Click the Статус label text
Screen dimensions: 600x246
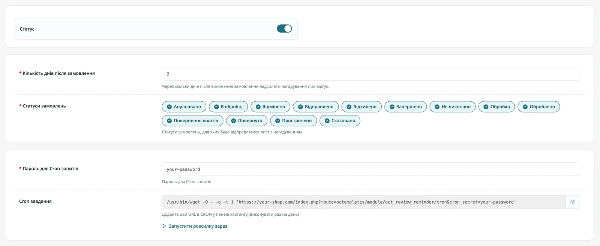(x=27, y=29)
